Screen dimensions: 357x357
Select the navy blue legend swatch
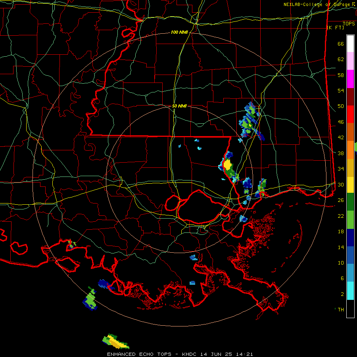pos(350,238)
